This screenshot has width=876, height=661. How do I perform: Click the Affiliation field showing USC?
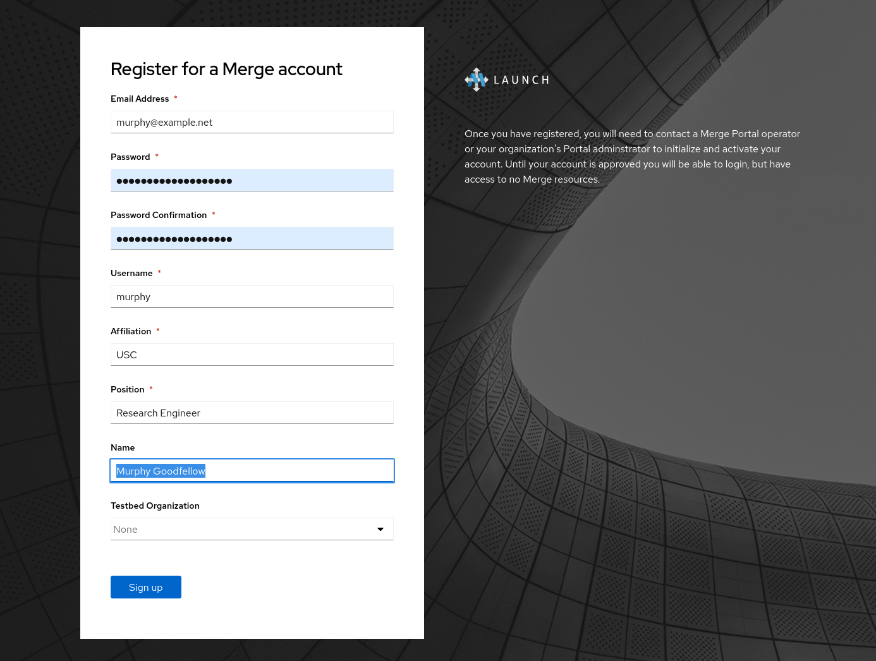[x=252, y=355]
